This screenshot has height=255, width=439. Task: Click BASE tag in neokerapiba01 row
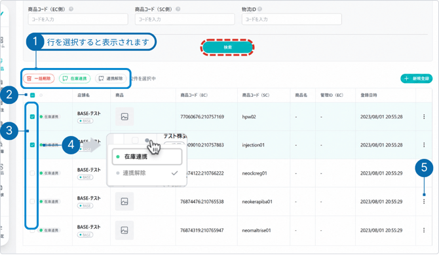pyautogui.click(x=85, y=206)
